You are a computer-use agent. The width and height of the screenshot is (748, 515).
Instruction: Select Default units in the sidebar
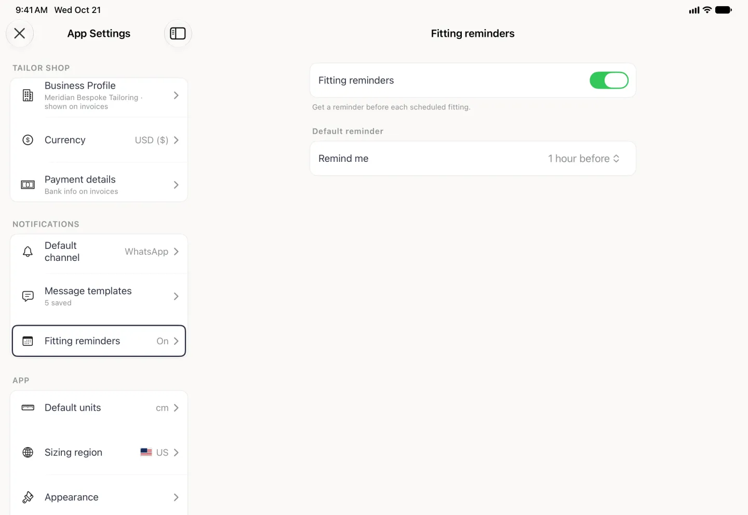(x=99, y=408)
